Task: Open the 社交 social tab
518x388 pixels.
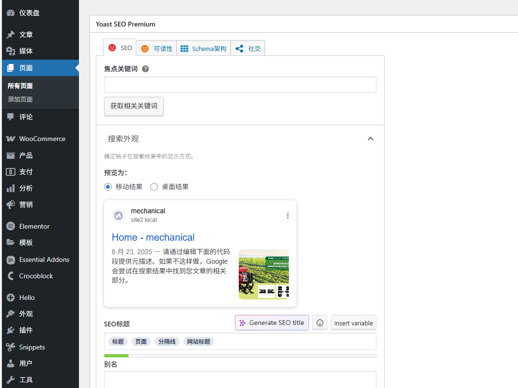Action: [x=248, y=49]
